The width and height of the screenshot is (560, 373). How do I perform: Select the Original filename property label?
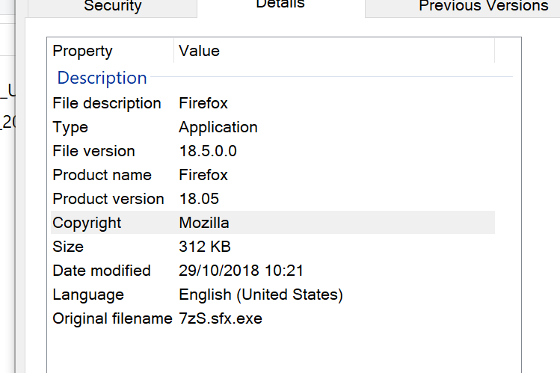(112, 318)
